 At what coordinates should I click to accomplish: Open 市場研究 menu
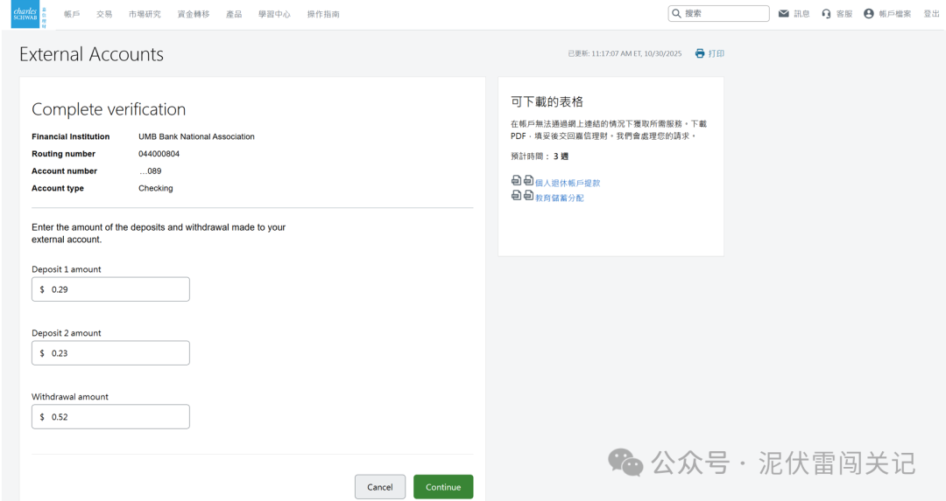(x=145, y=14)
